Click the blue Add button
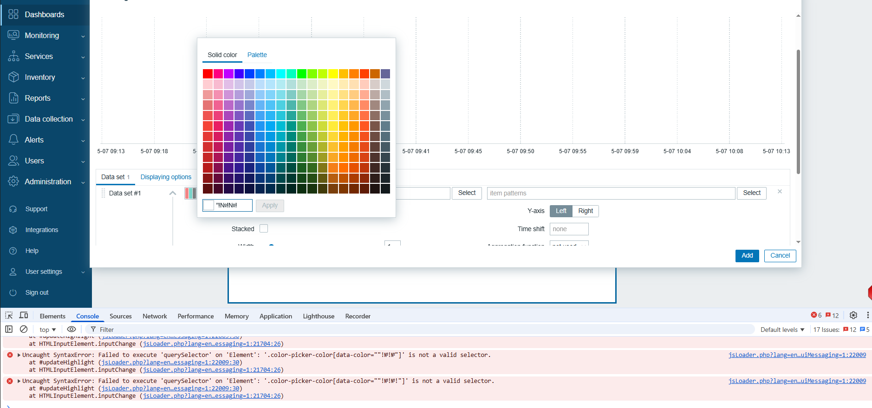 747,255
